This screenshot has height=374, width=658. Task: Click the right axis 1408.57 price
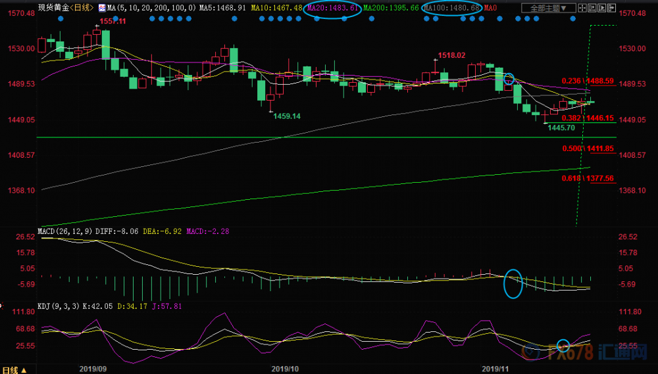[632, 155]
